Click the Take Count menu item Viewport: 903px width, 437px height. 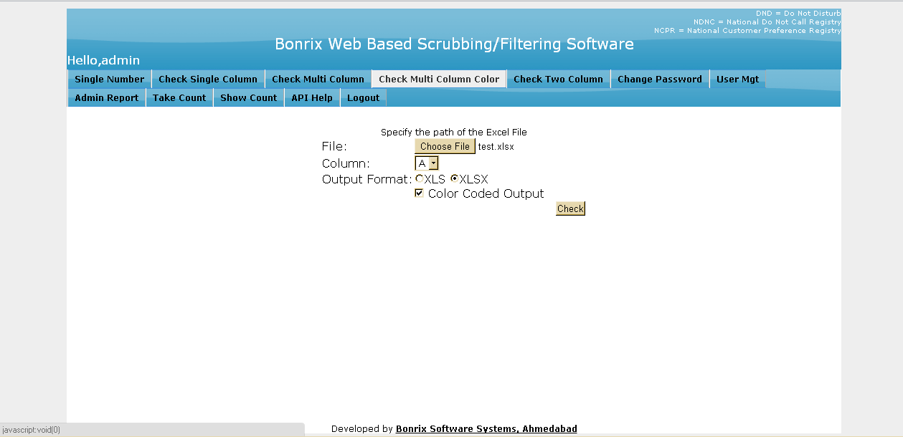(179, 98)
